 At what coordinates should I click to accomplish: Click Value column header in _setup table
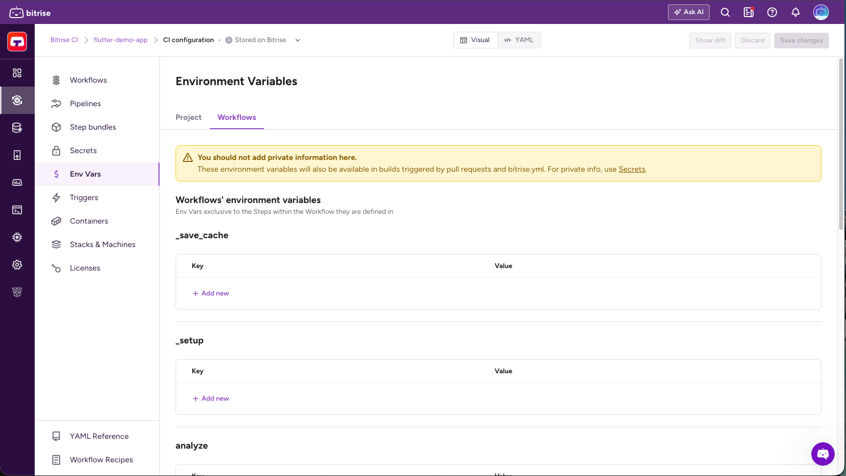point(503,371)
